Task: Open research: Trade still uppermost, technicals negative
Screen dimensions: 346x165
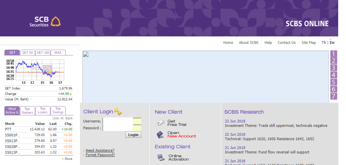Action: click(x=276, y=126)
